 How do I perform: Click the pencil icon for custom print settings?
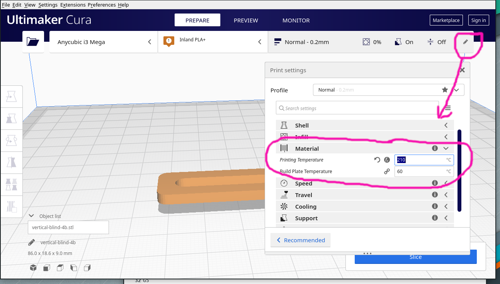466,42
